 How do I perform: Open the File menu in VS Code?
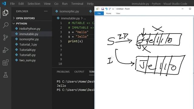click(x=12, y=4)
